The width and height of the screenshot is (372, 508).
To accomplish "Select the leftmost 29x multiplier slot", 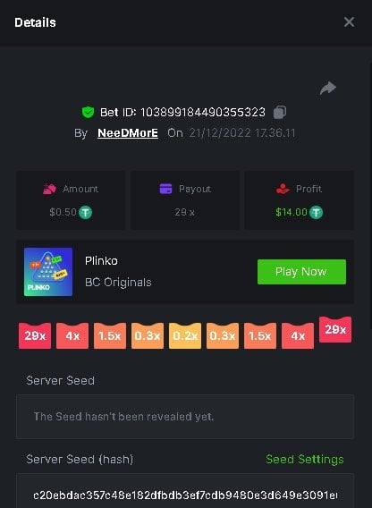I will (x=35, y=335).
